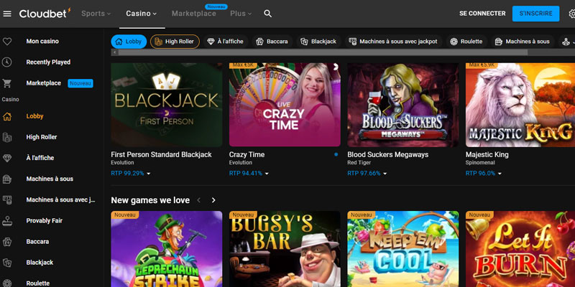Screen dimensions: 575x287
Task: Open the search magnifier icon
Action: [267, 14]
